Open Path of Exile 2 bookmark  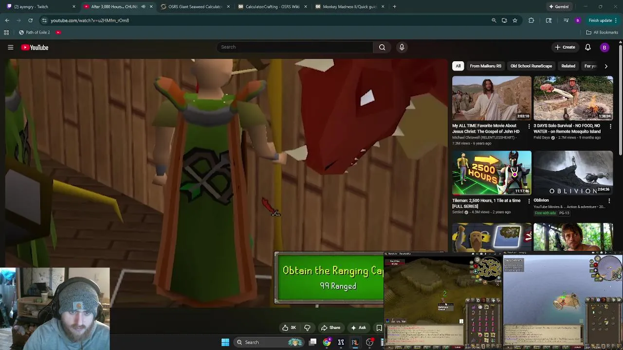[x=34, y=33]
